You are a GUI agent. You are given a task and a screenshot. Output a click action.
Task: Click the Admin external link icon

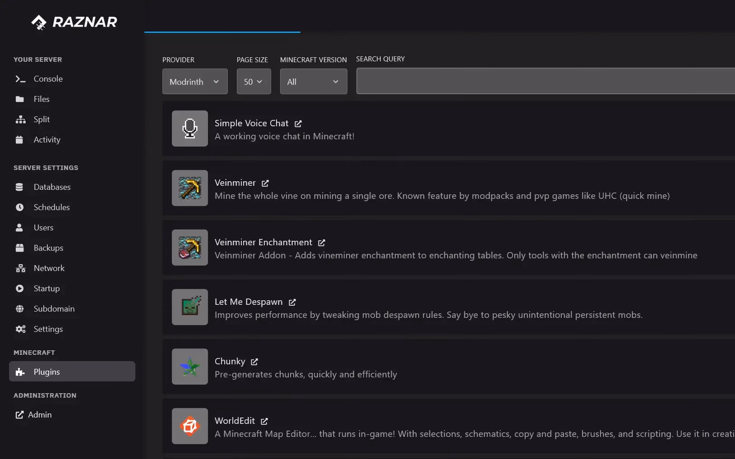click(19, 415)
